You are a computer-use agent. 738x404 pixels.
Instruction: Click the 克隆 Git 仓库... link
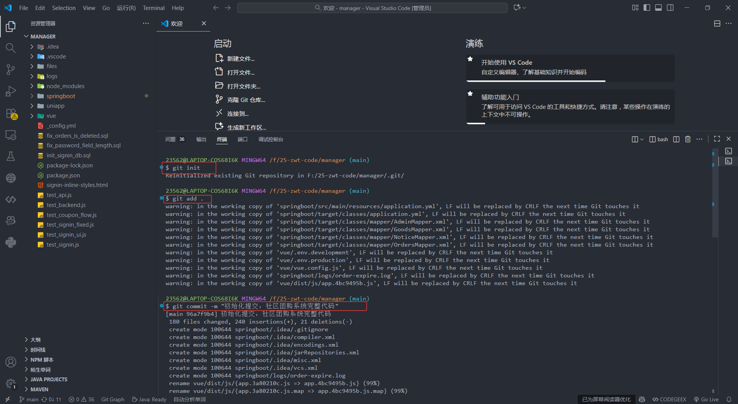pos(246,100)
